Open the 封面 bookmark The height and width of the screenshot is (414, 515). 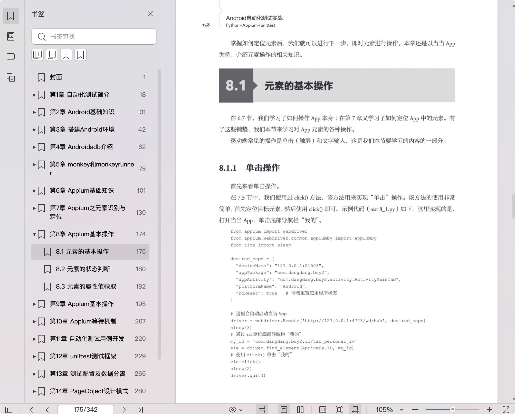pyautogui.click(x=90, y=77)
